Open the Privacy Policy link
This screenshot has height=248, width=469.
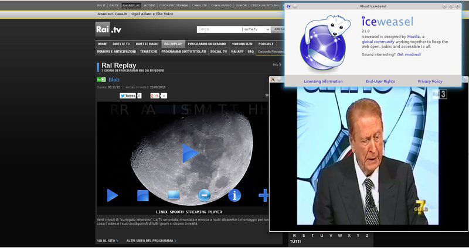click(430, 81)
